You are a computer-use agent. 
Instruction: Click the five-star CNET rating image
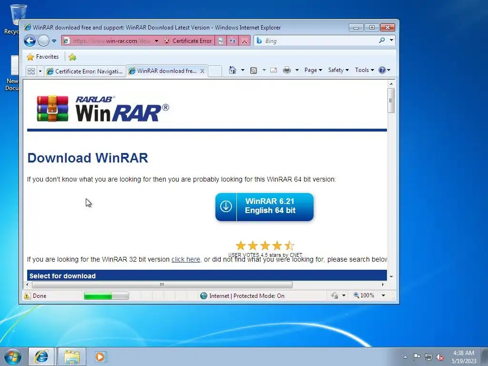(x=265, y=245)
